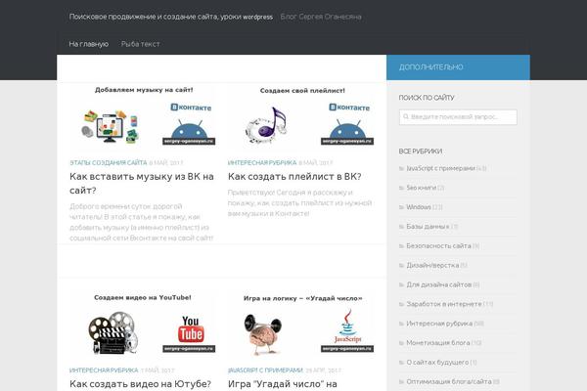Click the 'Блог Сергея Оганесяна' tagline text

point(321,17)
